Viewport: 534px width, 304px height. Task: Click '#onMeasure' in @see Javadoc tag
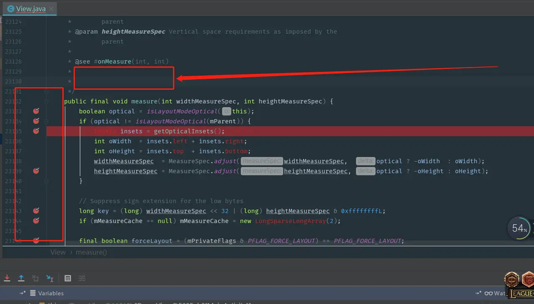click(x=113, y=61)
